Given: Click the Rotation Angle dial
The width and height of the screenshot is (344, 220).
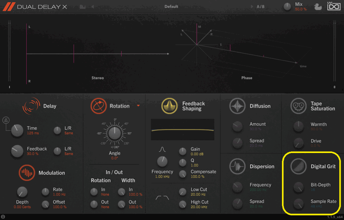Looking at the screenshot, I should coord(114,133).
